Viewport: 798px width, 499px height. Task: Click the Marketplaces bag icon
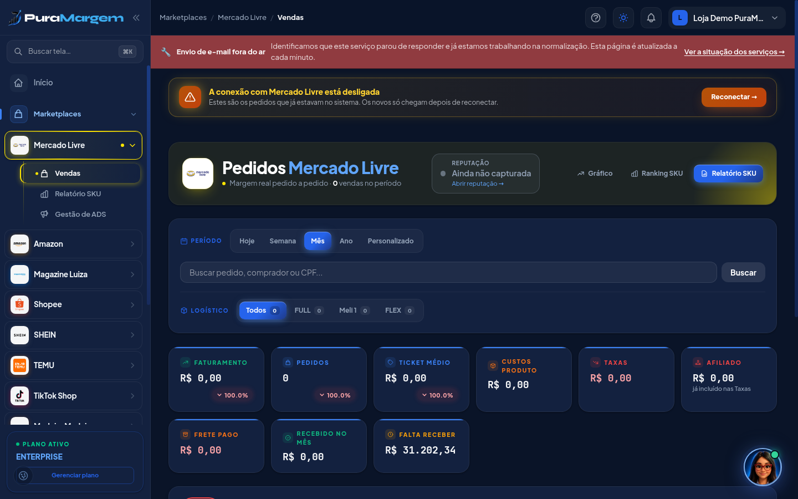[x=18, y=114]
